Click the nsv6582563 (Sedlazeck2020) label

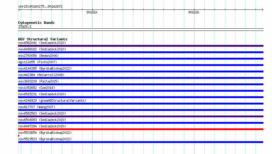click(42, 113)
